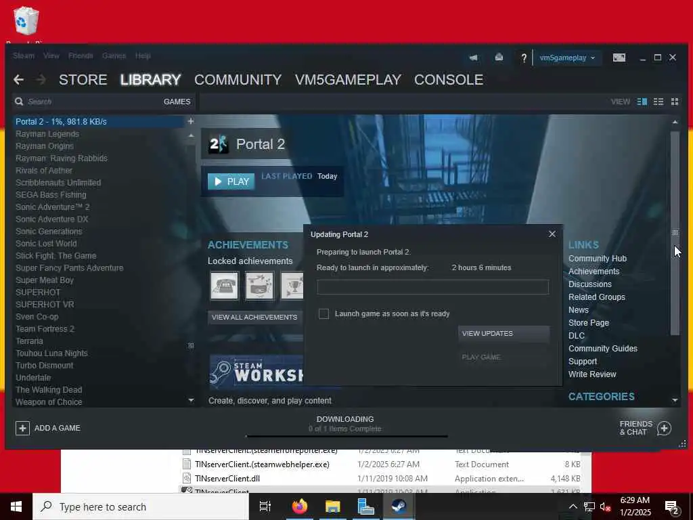Select Terraria in the game list
693x520 pixels.
tap(29, 341)
